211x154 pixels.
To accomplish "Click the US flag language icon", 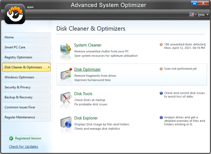I will click(192, 15).
